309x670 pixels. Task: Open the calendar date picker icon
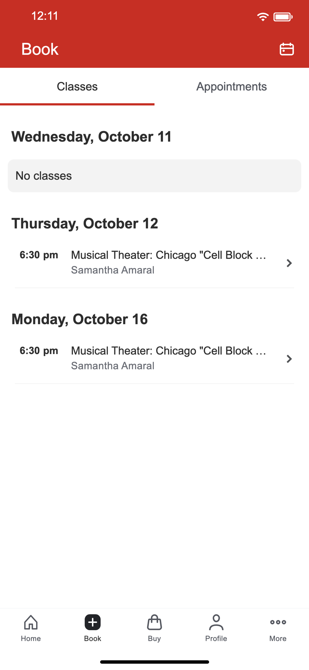[287, 49]
